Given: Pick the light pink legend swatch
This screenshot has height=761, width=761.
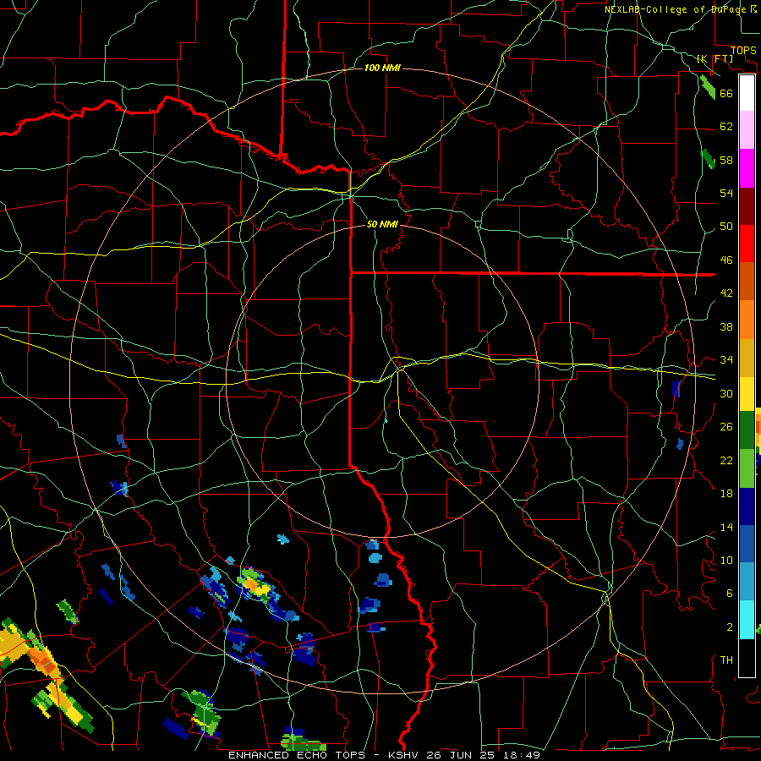Looking at the screenshot, I should pyautogui.click(x=747, y=129).
